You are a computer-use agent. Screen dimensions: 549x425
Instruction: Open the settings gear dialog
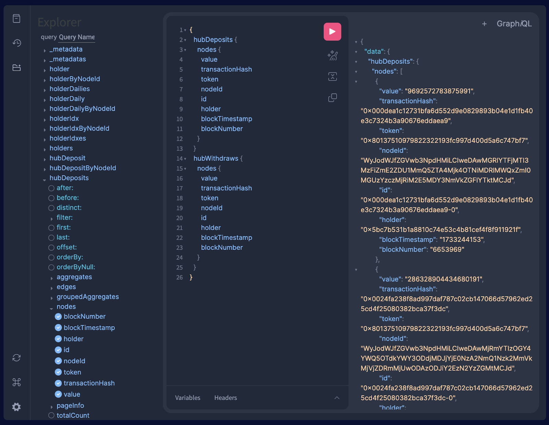tap(16, 407)
